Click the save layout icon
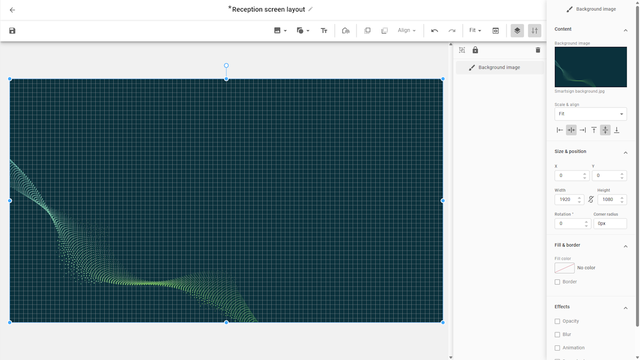The height and width of the screenshot is (360, 640). [x=12, y=31]
